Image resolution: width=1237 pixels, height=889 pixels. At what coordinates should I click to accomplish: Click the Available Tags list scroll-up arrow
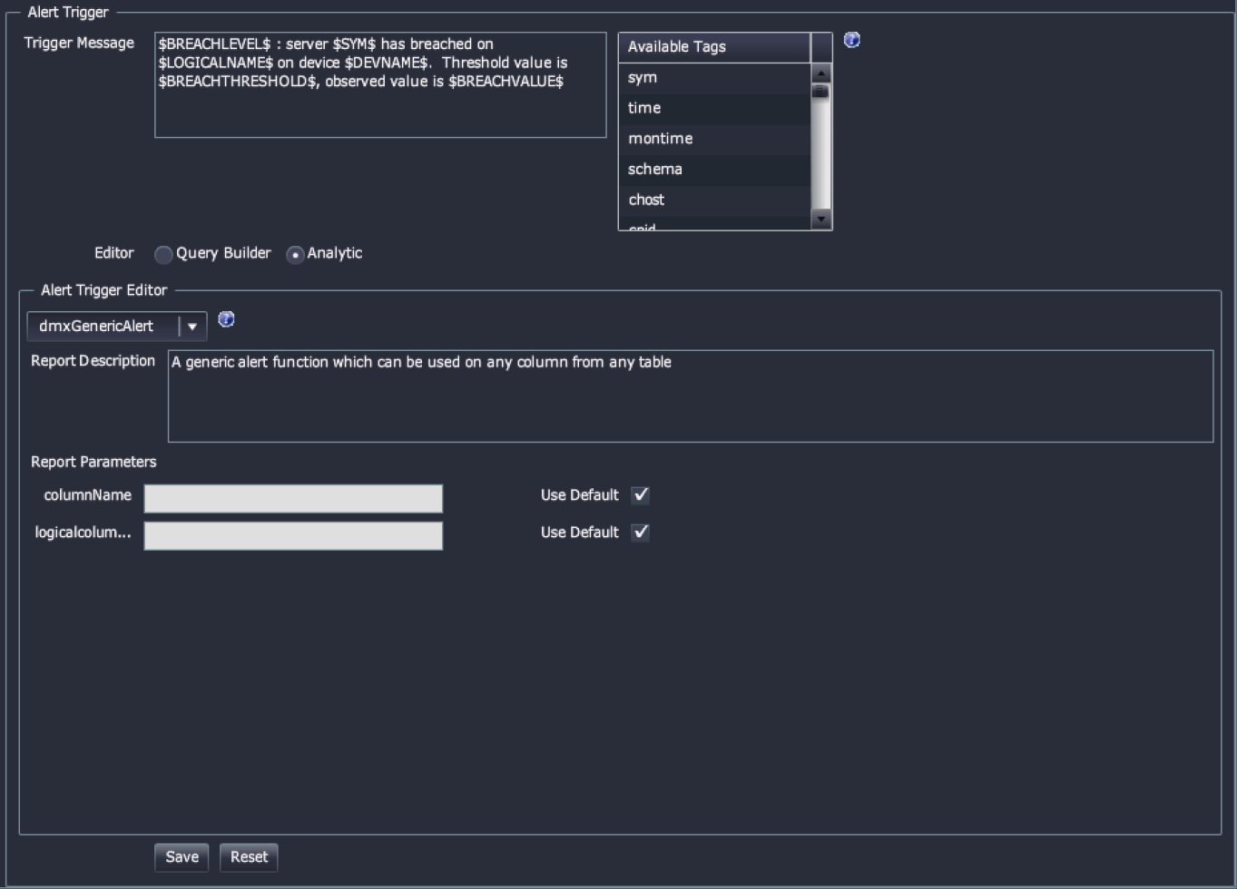point(821,73)
